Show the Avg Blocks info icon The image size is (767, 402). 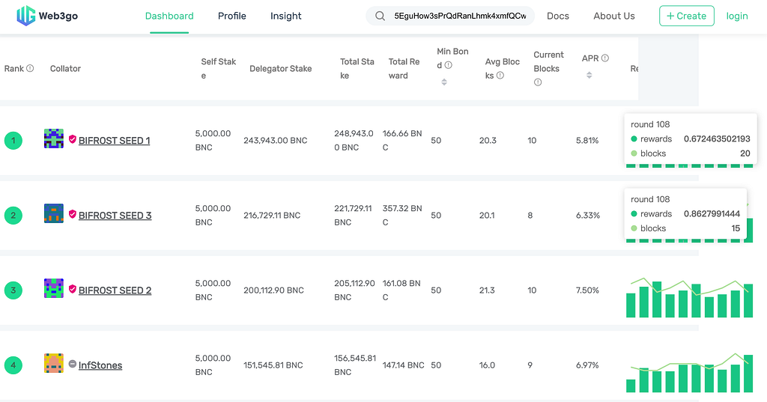coord(500,76)
